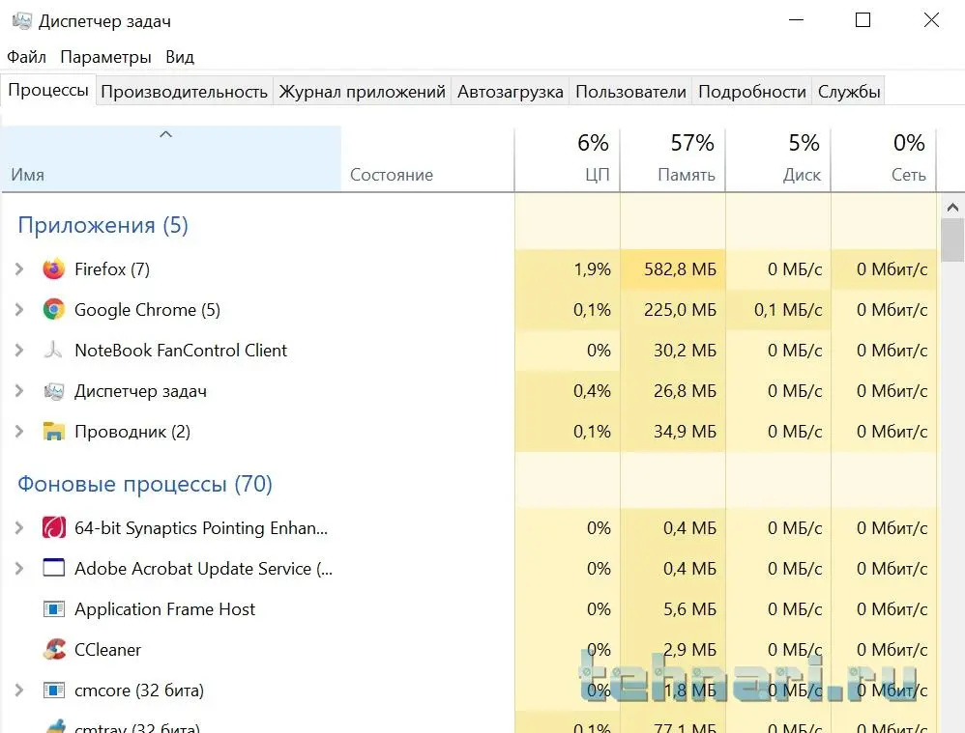The height and width of the screenshot is (733, 965).
Task: Switch to the Автозагрузка tab
Action: 510,92
